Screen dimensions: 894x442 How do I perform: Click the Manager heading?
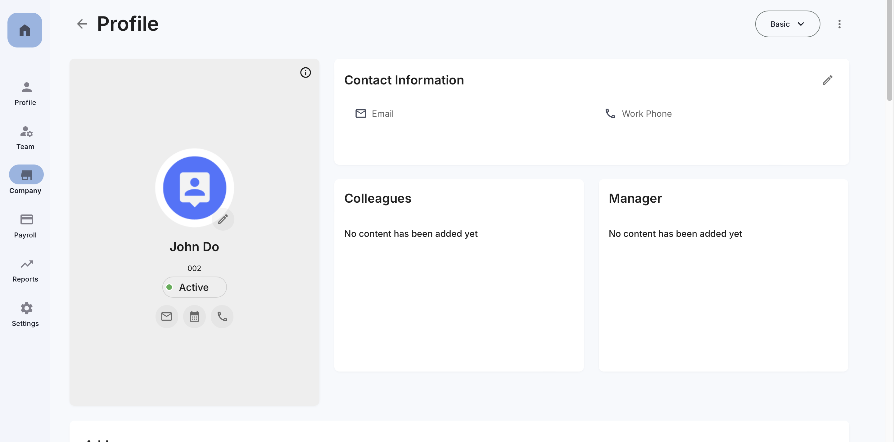point(635,198)
